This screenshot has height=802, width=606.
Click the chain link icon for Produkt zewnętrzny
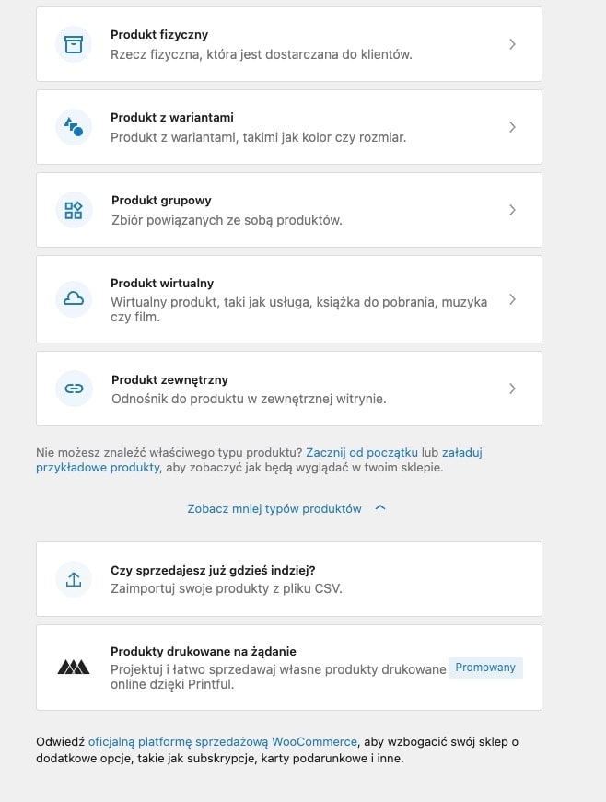tap(74, 389)
